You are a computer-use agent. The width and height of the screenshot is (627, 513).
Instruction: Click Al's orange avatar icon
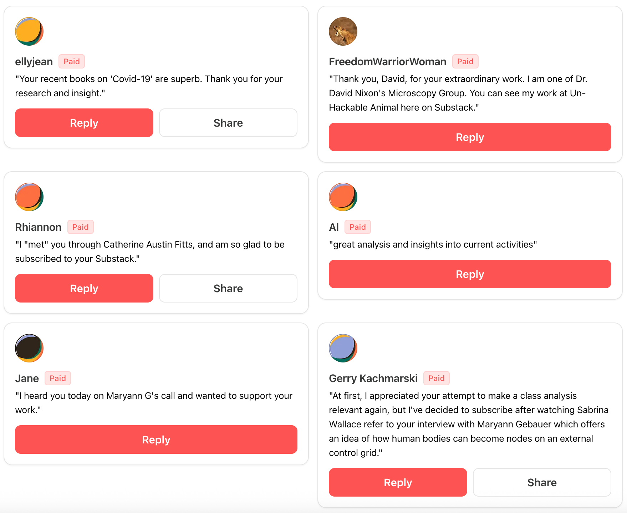click(343, 197)
